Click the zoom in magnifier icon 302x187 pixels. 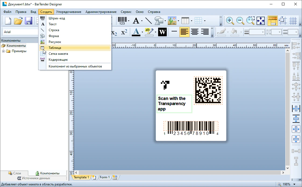click(229, 21)
